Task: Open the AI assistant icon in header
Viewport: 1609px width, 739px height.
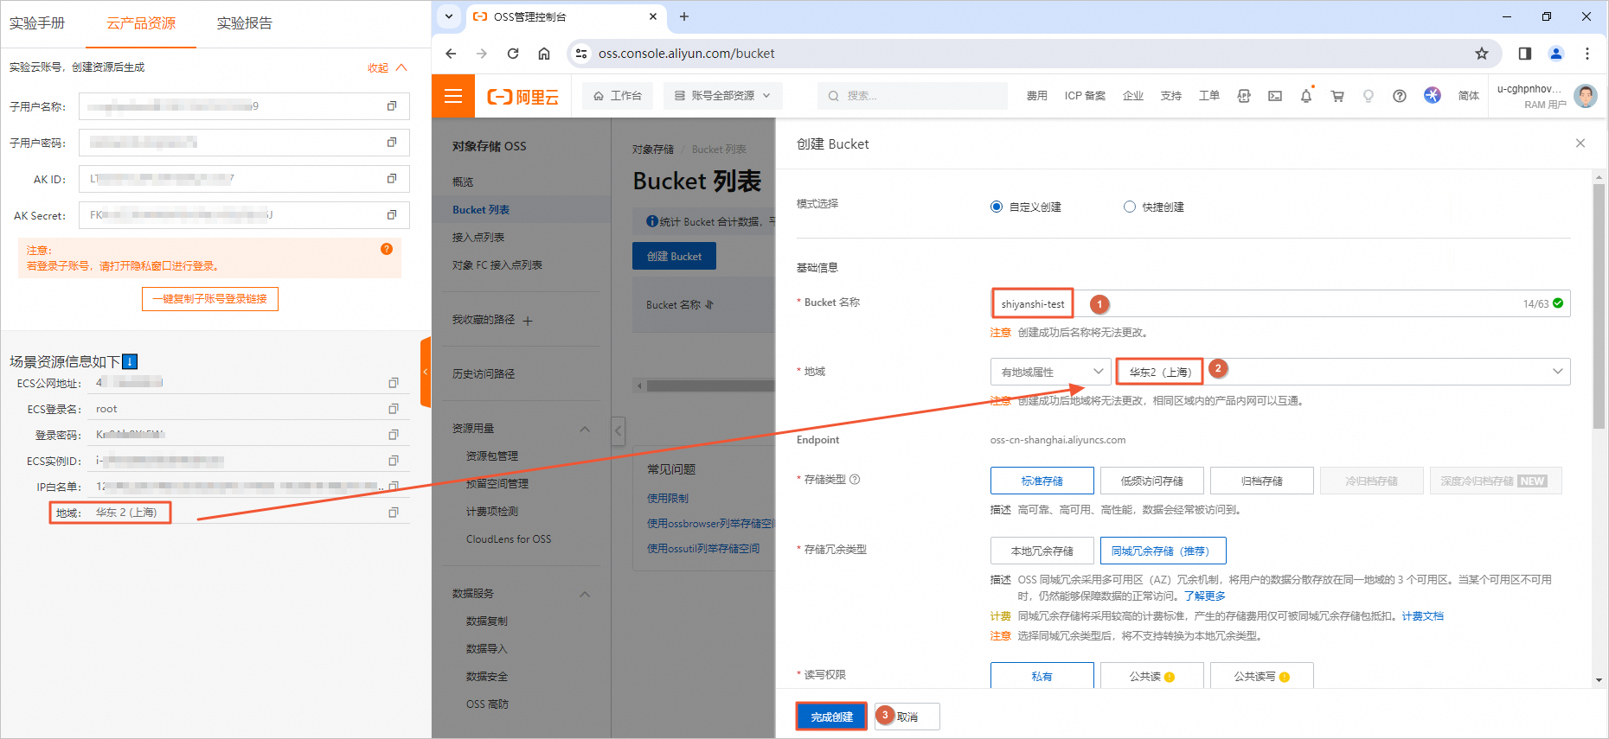Action: 1433,95
